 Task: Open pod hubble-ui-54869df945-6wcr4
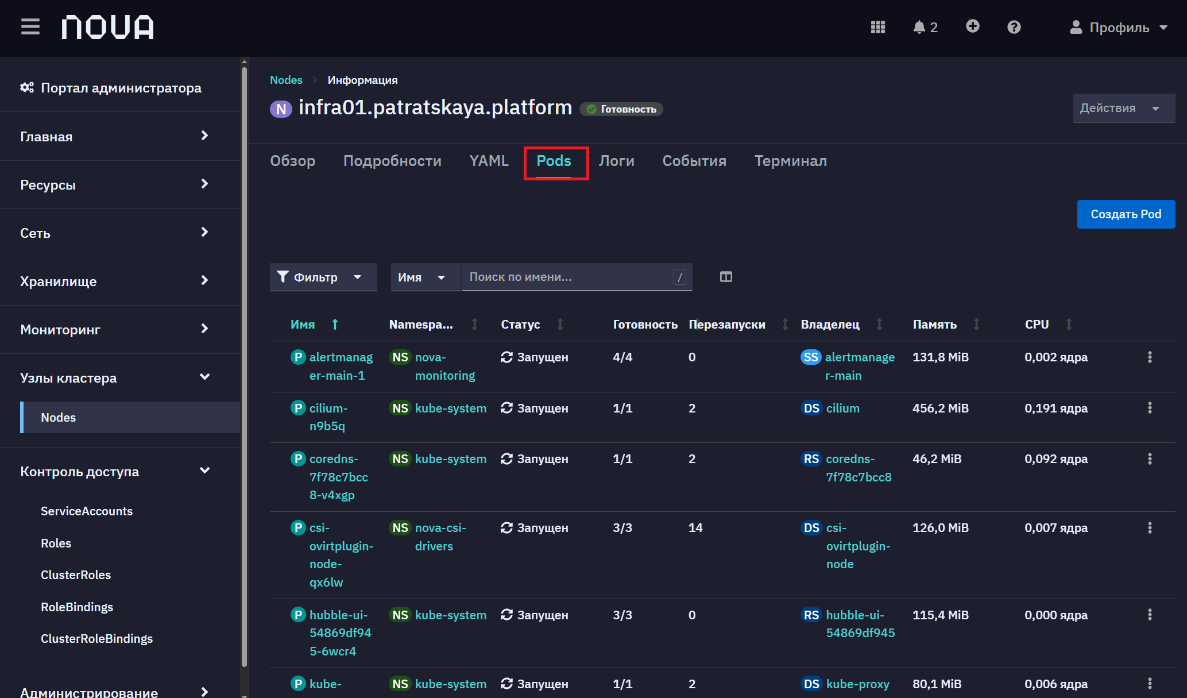tap(340, 633)
